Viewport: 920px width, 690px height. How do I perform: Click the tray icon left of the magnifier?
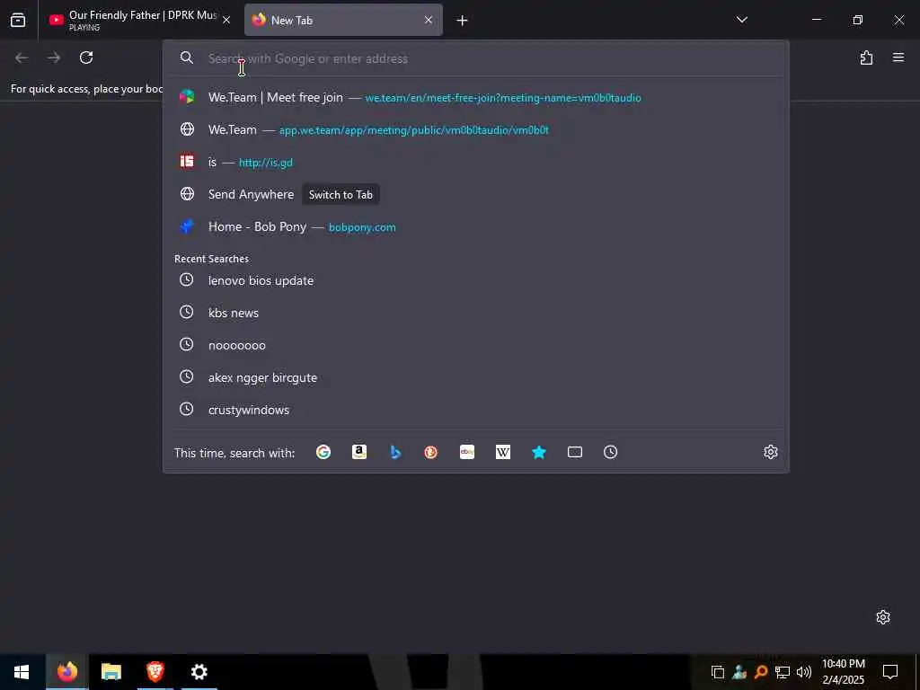(739, 672)
